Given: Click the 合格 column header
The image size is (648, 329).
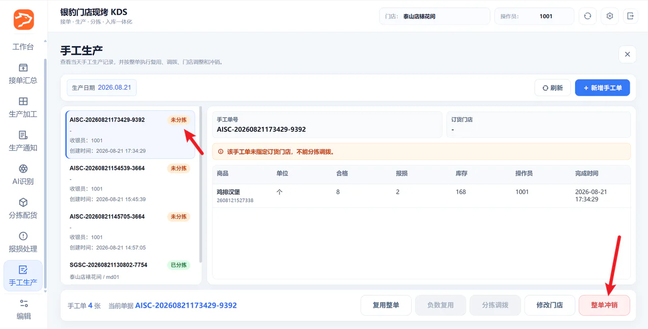Looking at the screenshot, I should 342,173.
